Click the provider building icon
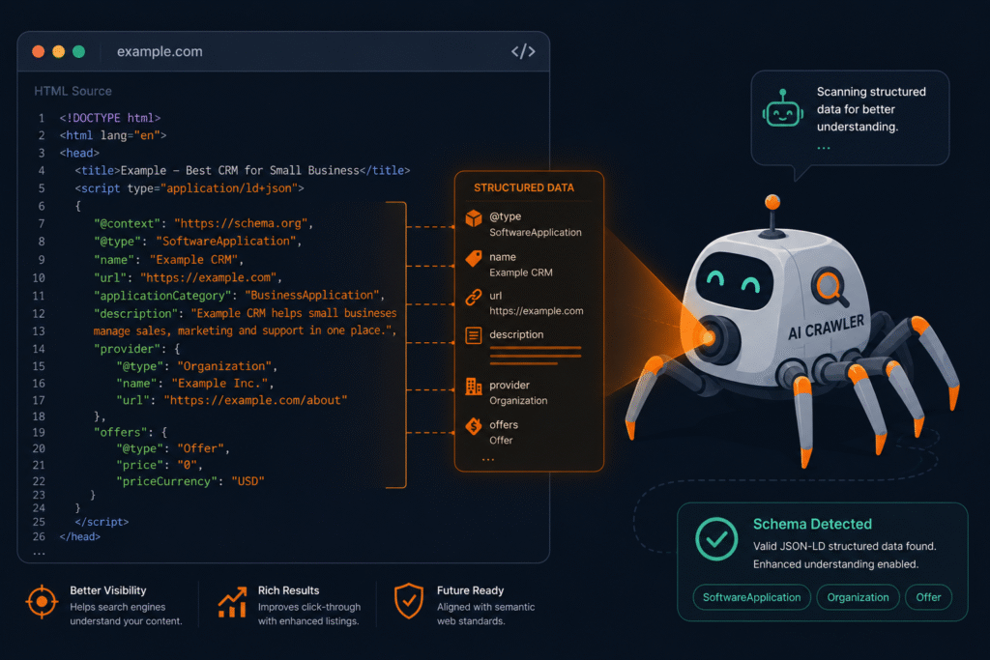The width and height of the screenshot is (990, 660). (474, 387)
